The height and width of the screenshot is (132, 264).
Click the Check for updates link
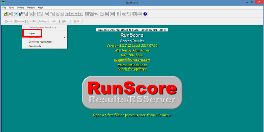pos(132,69)
